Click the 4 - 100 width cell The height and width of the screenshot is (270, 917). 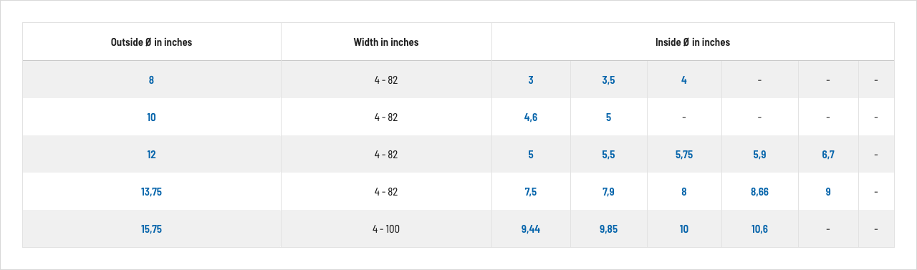(x=386, y=229)
